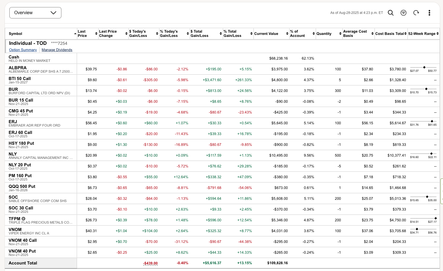
Task: Sort by Quantity column
Action: [329, 33]
